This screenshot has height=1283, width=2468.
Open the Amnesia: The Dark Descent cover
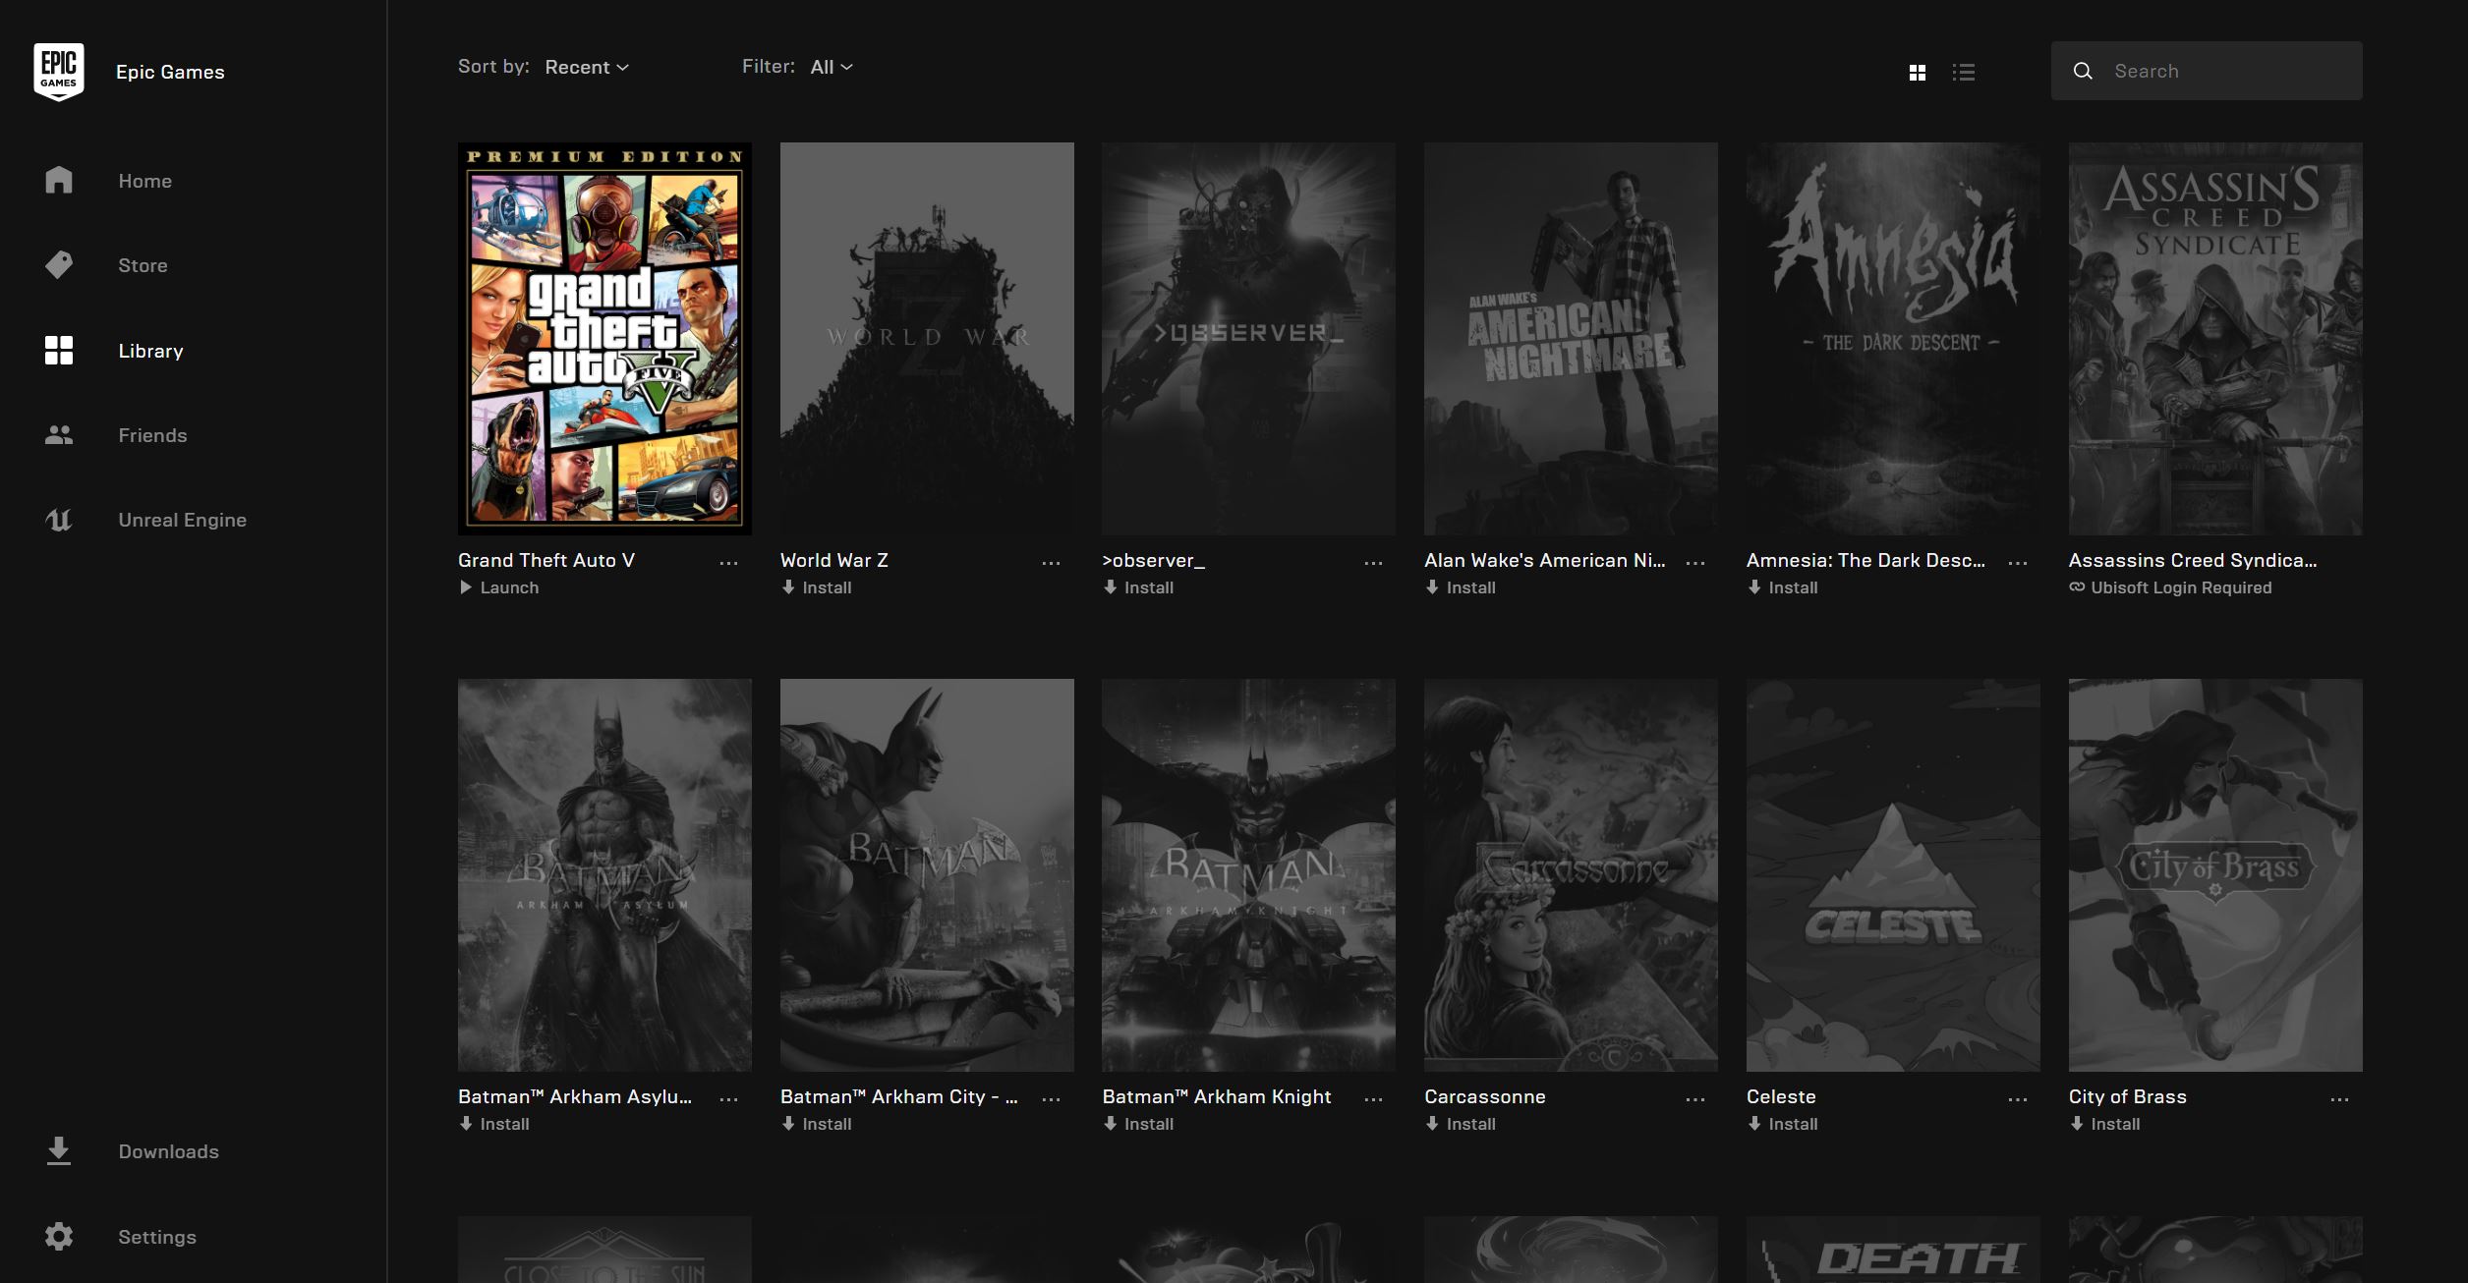1893,339
